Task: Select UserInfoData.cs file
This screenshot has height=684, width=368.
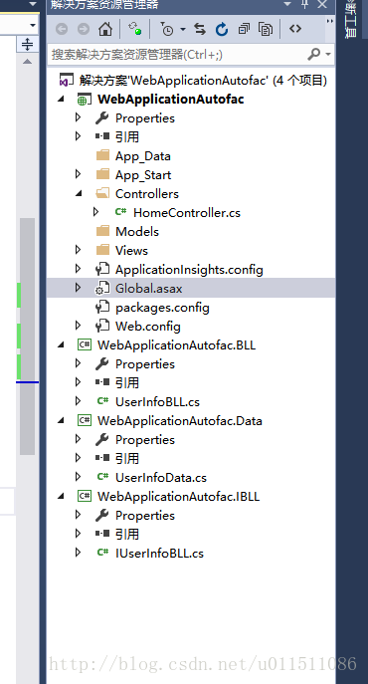Action: click(x=161, y=478)
